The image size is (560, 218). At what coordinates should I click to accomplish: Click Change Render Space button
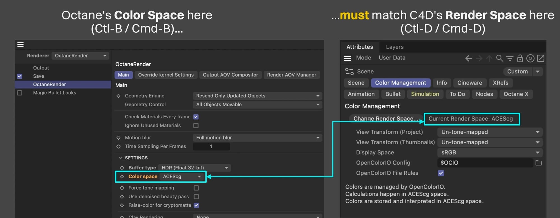click(386, 119)
